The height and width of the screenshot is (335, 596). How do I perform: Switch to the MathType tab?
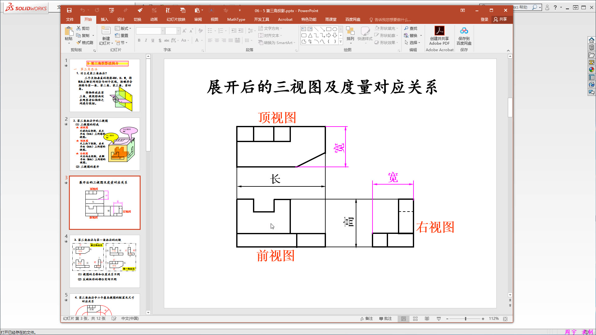click(236, 19)
